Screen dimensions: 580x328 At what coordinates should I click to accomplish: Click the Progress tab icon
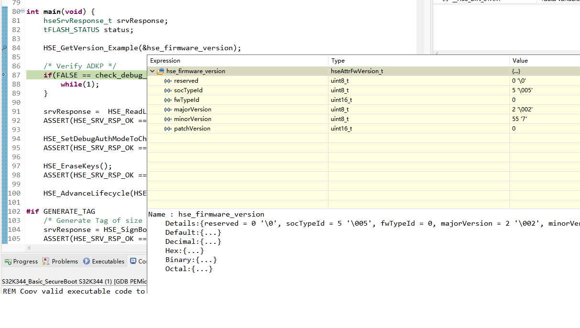[x=8, y=262]
